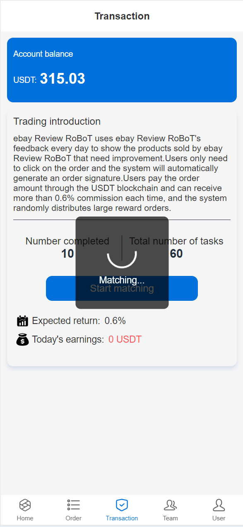Click the Home cube icon
Viewport: 243px width, 527px height.
tap(25, 505)
